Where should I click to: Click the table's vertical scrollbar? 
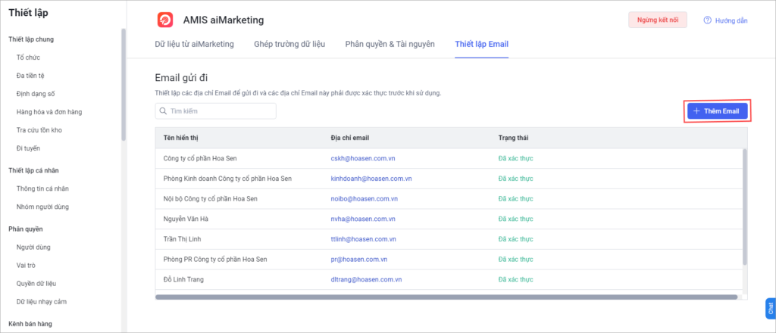pyautogui.click(x=746, y=207)
